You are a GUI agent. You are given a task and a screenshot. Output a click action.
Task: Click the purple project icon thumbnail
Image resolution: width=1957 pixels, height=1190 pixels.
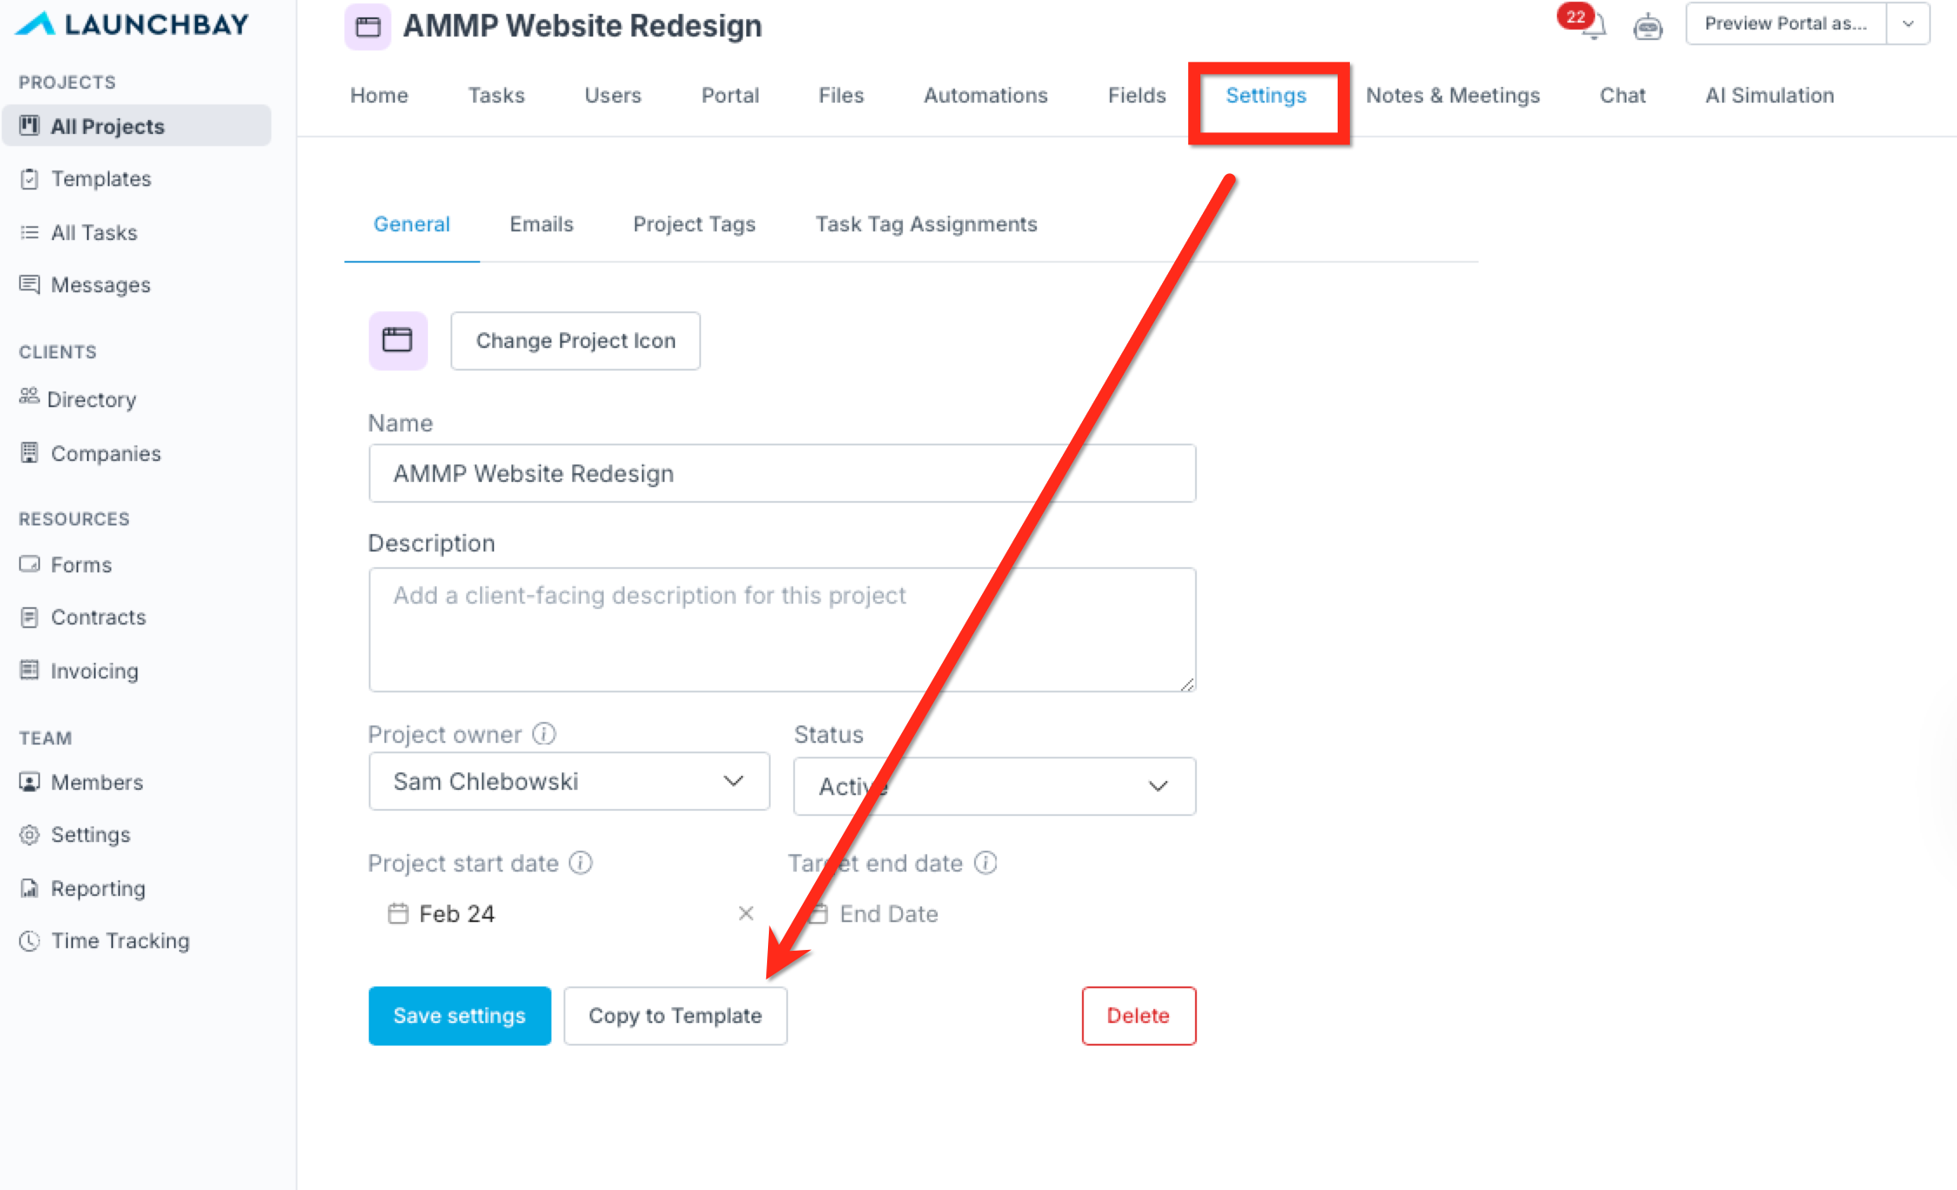397,340
